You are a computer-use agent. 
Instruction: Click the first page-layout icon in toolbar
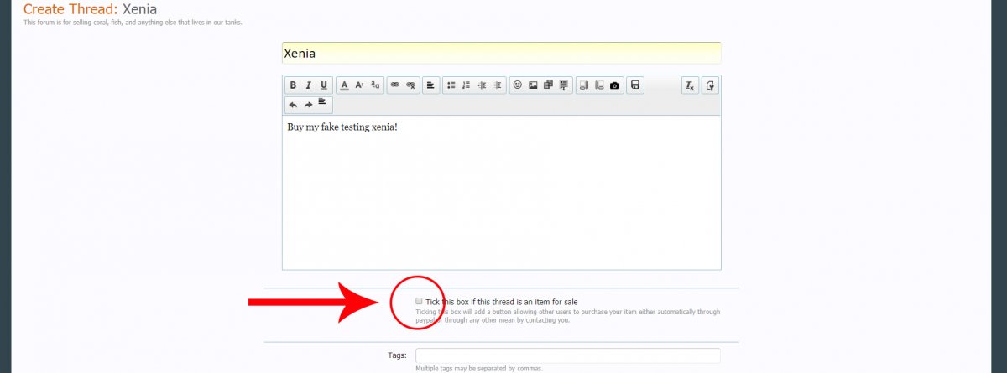pyautogui.click(x=584, y=85)
